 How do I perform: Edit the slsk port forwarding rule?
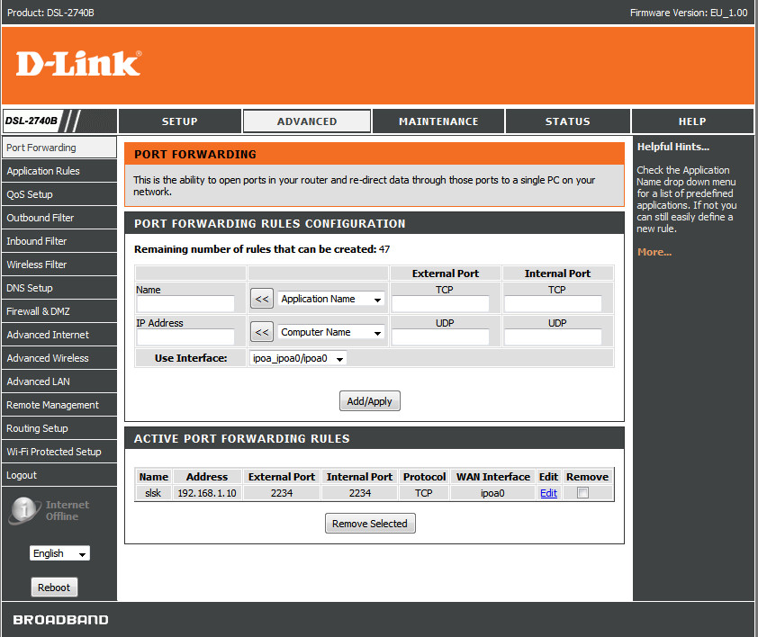548,492
